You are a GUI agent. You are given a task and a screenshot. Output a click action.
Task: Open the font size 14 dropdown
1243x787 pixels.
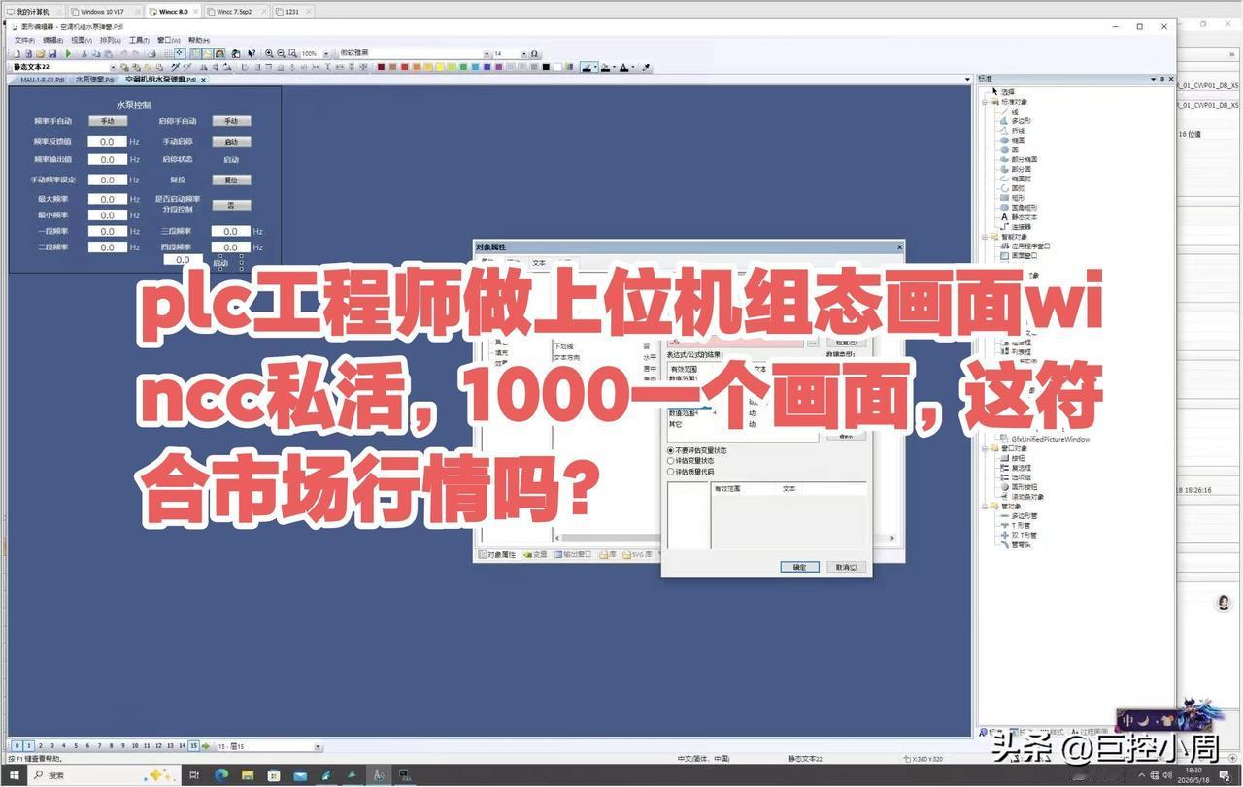[524, 54]
